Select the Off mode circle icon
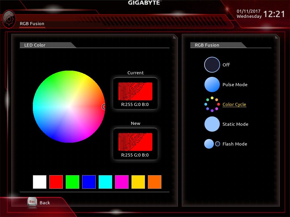The height and width of the screenshot is (217, 290). 212,65
